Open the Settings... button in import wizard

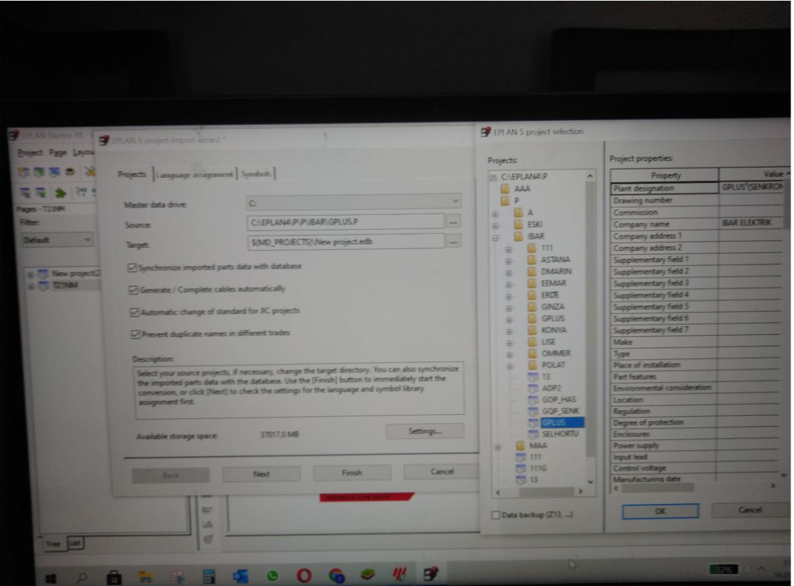point(425,431)
